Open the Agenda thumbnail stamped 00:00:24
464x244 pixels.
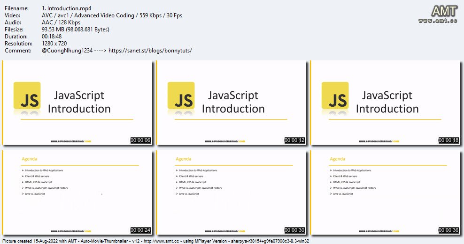pyautogui.click(x=77, y=192)
